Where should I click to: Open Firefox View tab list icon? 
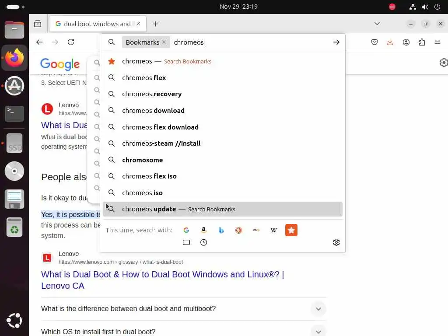[x=38, y=24]
